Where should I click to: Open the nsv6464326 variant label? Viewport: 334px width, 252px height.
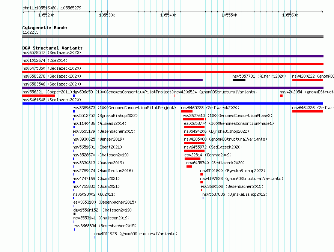click(x=313, y=108)
